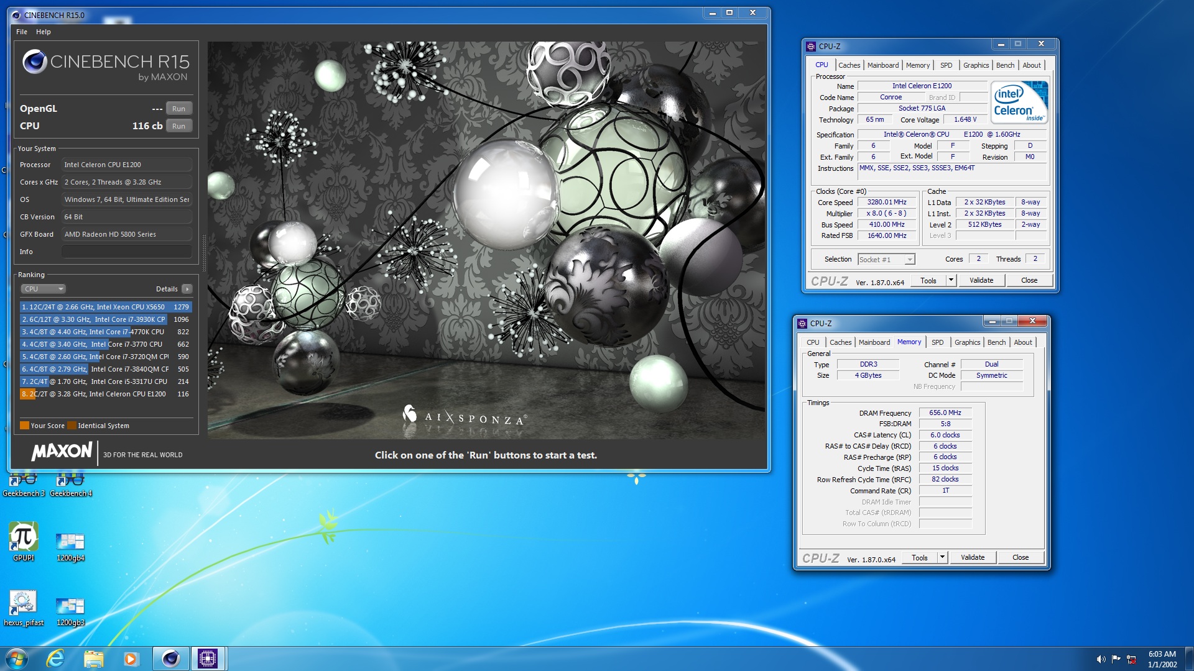Image resolution: width=1194 pixels, height=671 pixels.
Task: Expand Tools dropdown arrow in upper CPU-Z
Action: (x=951, y=280)
